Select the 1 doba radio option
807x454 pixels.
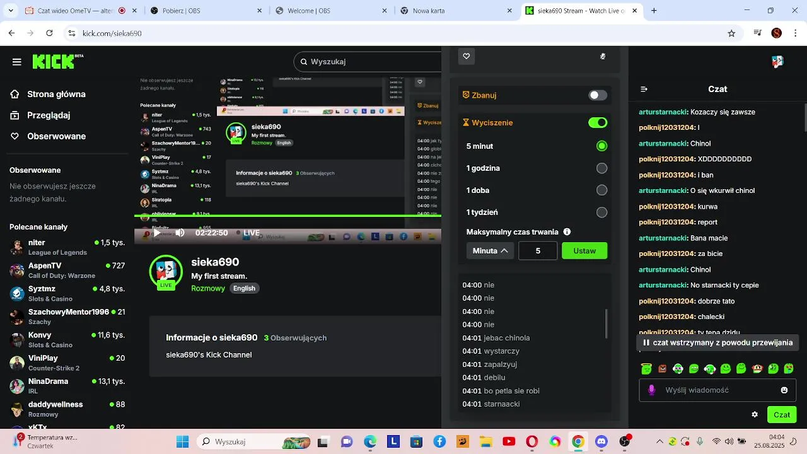point(601,190)
